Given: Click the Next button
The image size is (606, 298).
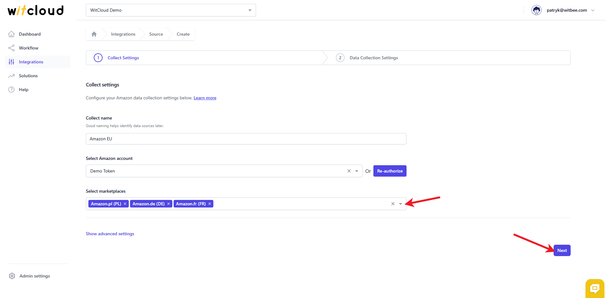Looking at the screenshot, I should pos(562,250).
